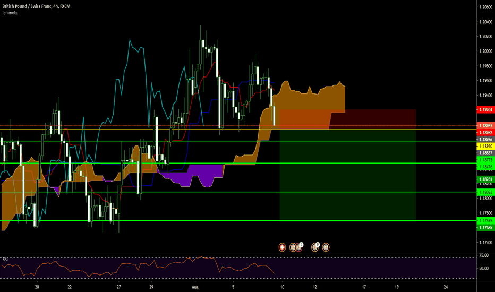Screen dimensions: 495x292
Task: Click the dark green 1.18261 price label
Action: [x=485, y=179]
